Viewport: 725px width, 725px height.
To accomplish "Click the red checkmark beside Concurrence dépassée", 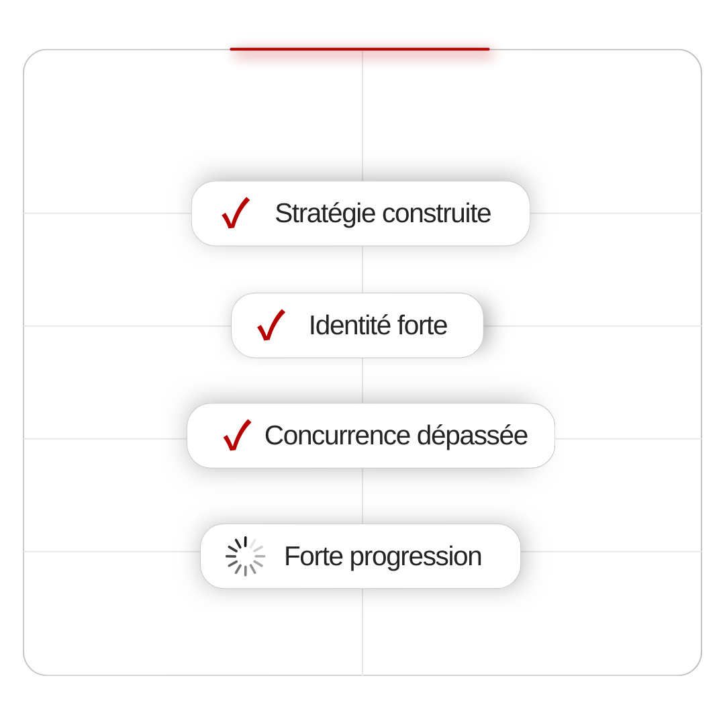I will [237, 436].
